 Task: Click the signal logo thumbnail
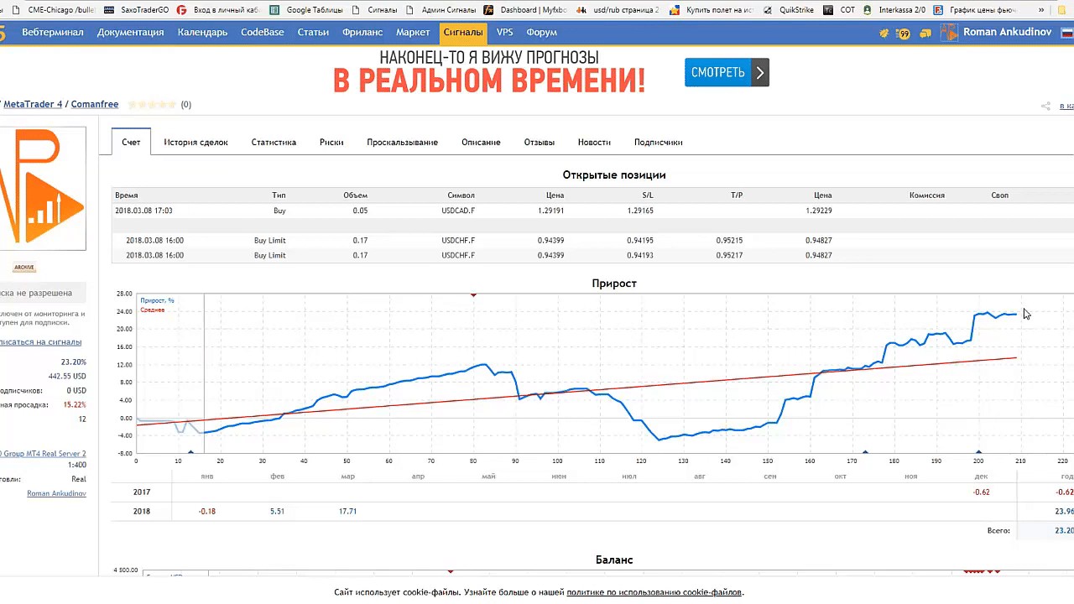[42, 189]
